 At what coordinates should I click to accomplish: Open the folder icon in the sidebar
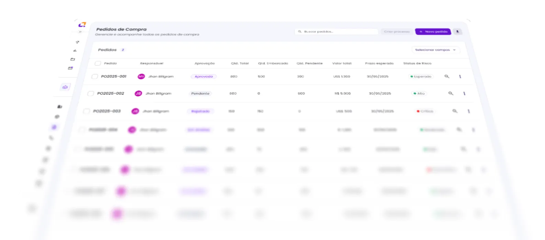(x=73, y=59)
